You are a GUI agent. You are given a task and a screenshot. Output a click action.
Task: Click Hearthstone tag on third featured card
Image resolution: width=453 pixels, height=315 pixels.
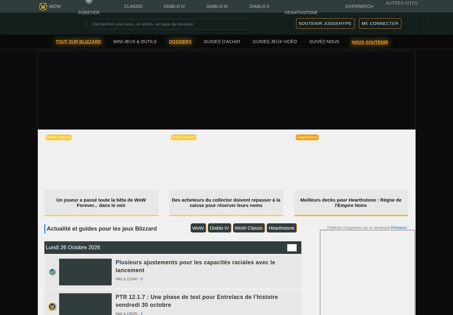click(x=307, y=137)
